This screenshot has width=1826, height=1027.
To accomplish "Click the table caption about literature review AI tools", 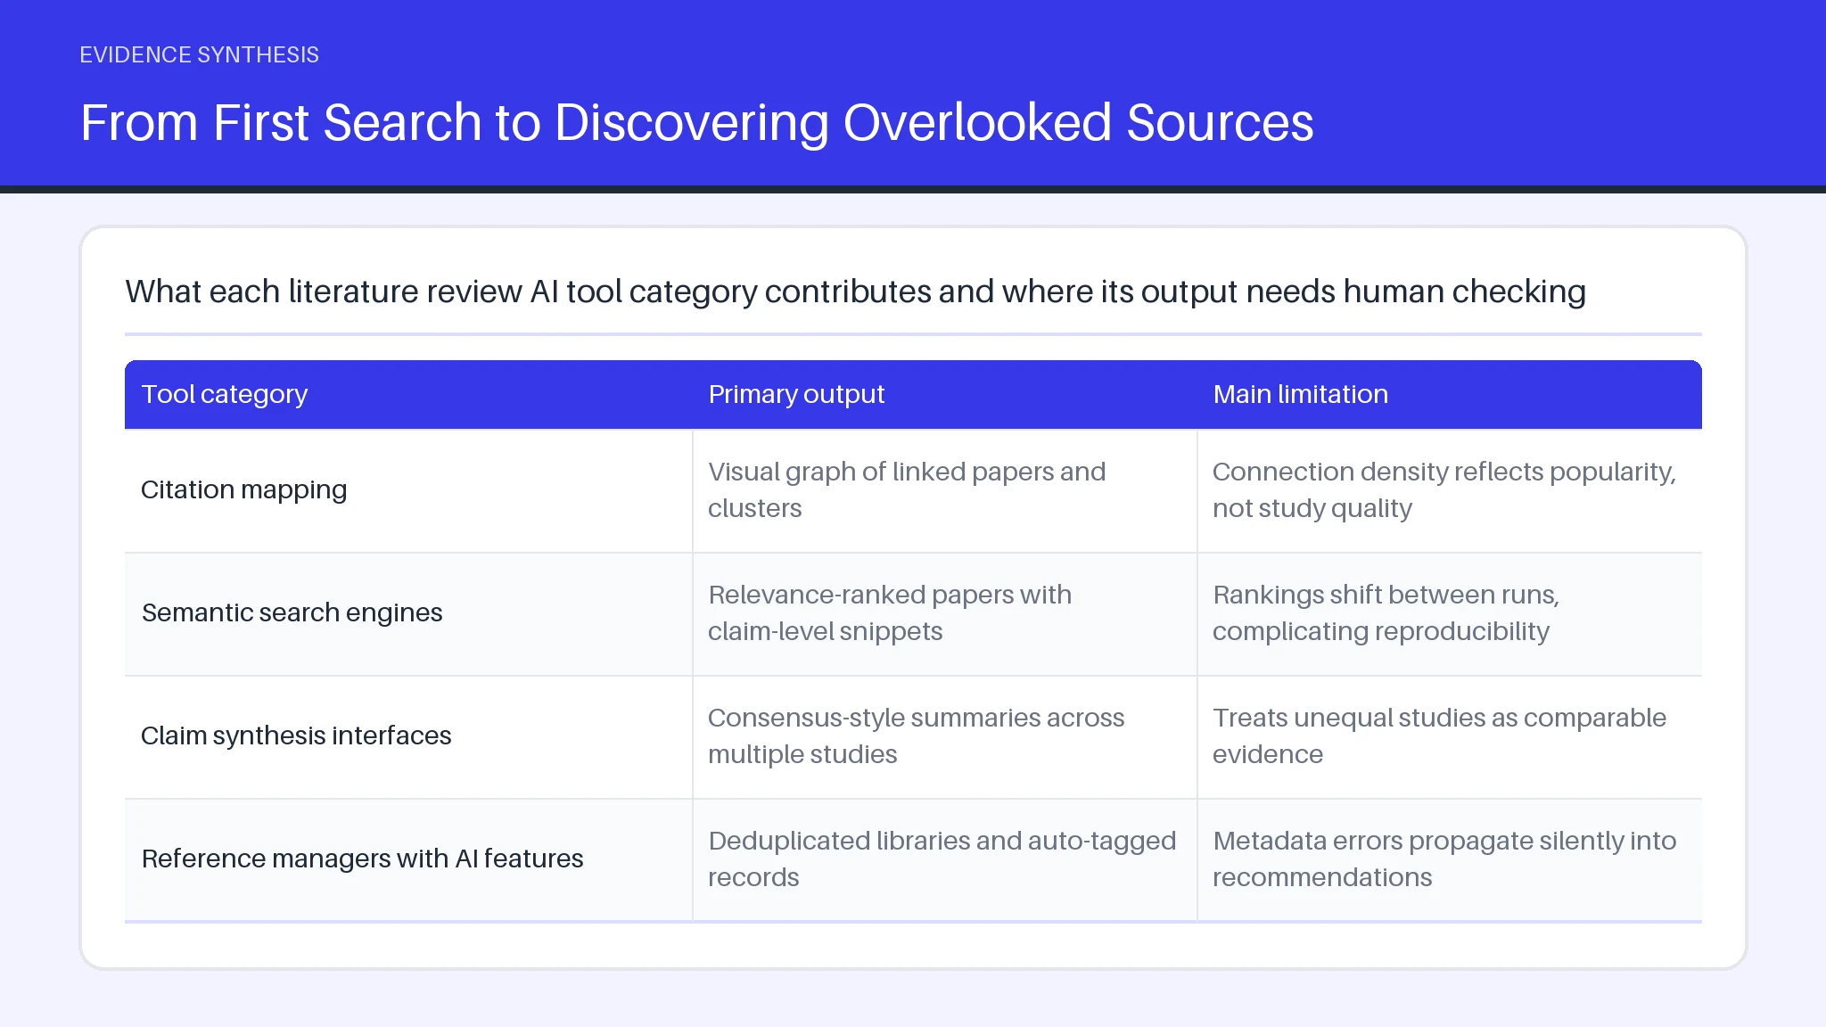I will click(x=855, y=292).
